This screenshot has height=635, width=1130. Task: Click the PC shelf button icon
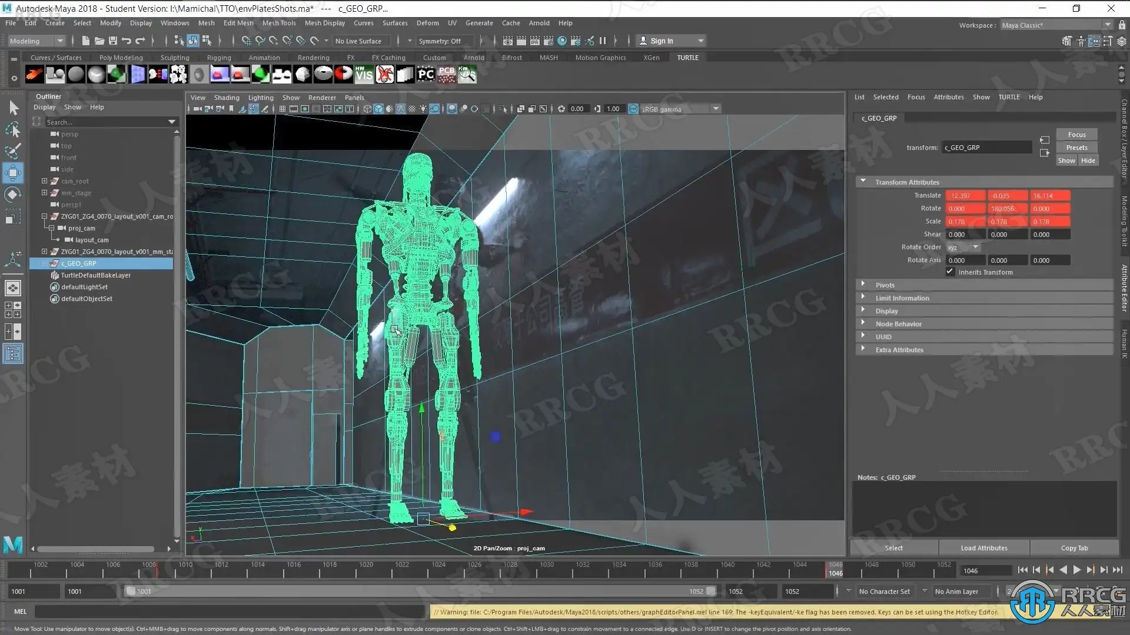coord(426,74)
